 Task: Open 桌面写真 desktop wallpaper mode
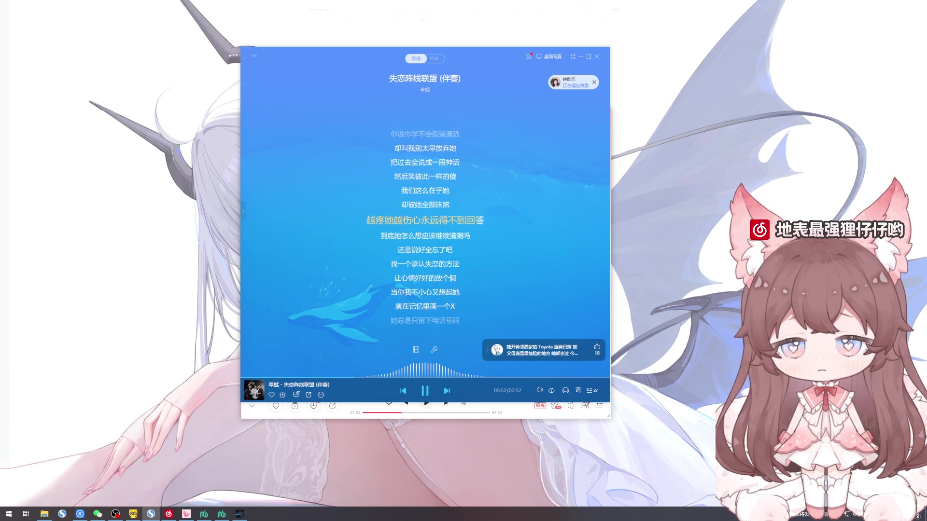pyautogui.click(x=549, y=56)
